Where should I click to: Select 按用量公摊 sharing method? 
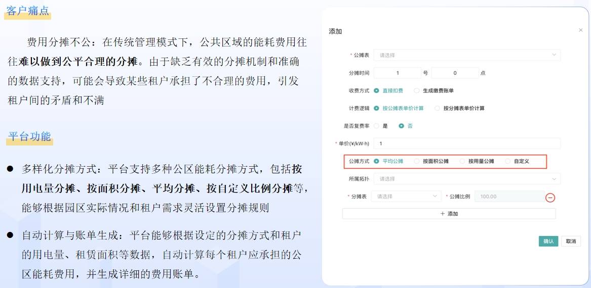[477, 161]
